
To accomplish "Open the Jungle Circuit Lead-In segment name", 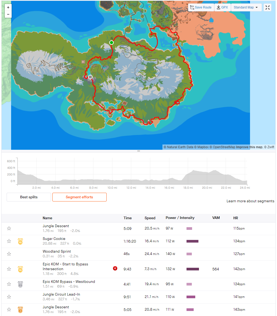I will coord(61,294).
